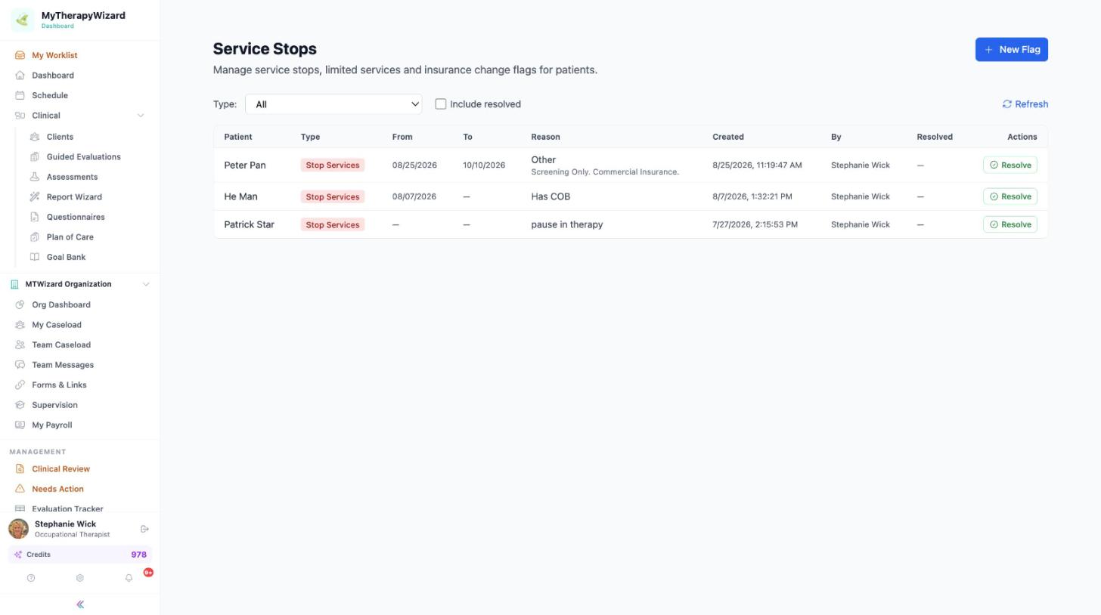Click the Plan of Care icon
The height and width of the screenshot is (615, 1101).
pos(35,237)
